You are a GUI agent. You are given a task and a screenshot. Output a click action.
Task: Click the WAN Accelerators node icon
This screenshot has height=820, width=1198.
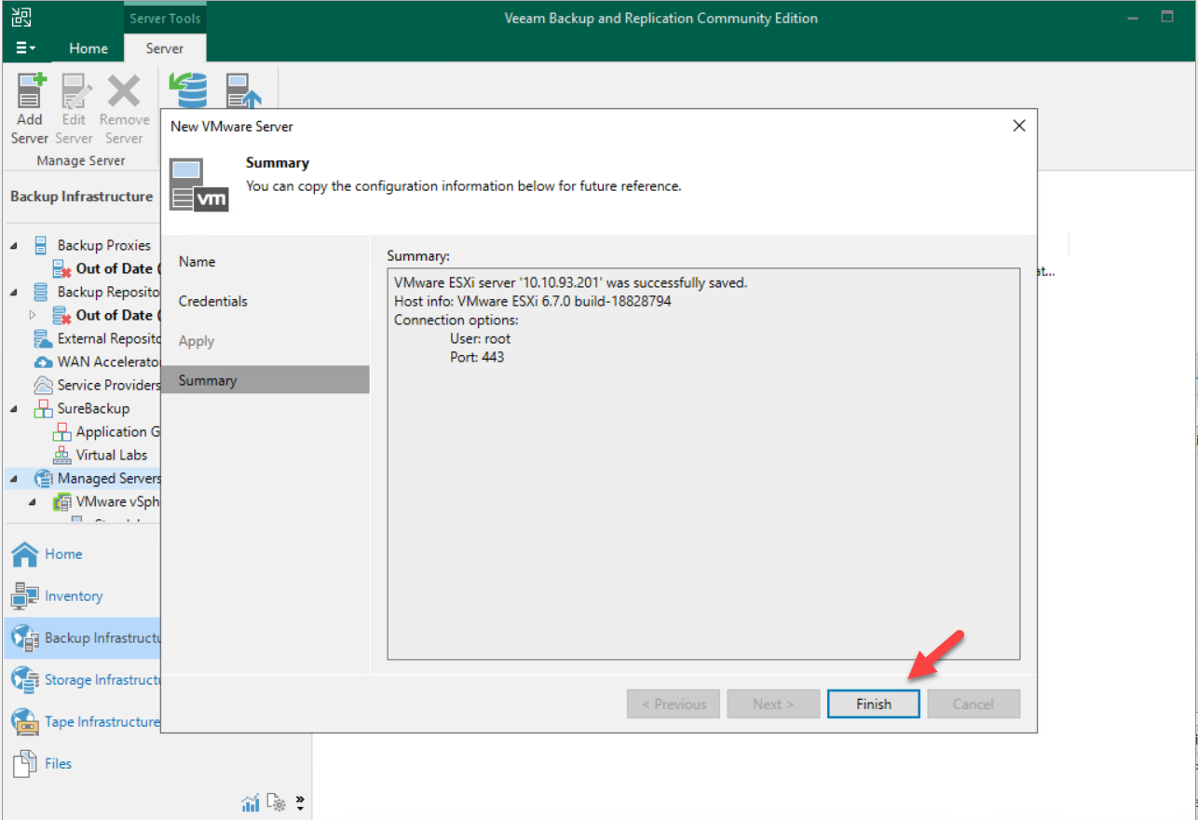point(45,362)
